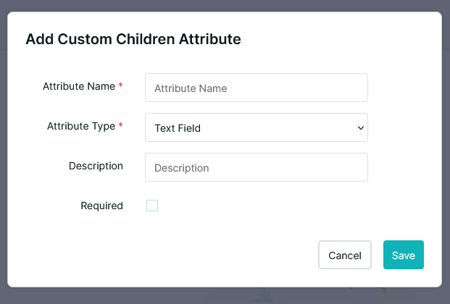Enable the Required checkbox
This screenshot has width=450, height=304.
[x=152, y=206]
